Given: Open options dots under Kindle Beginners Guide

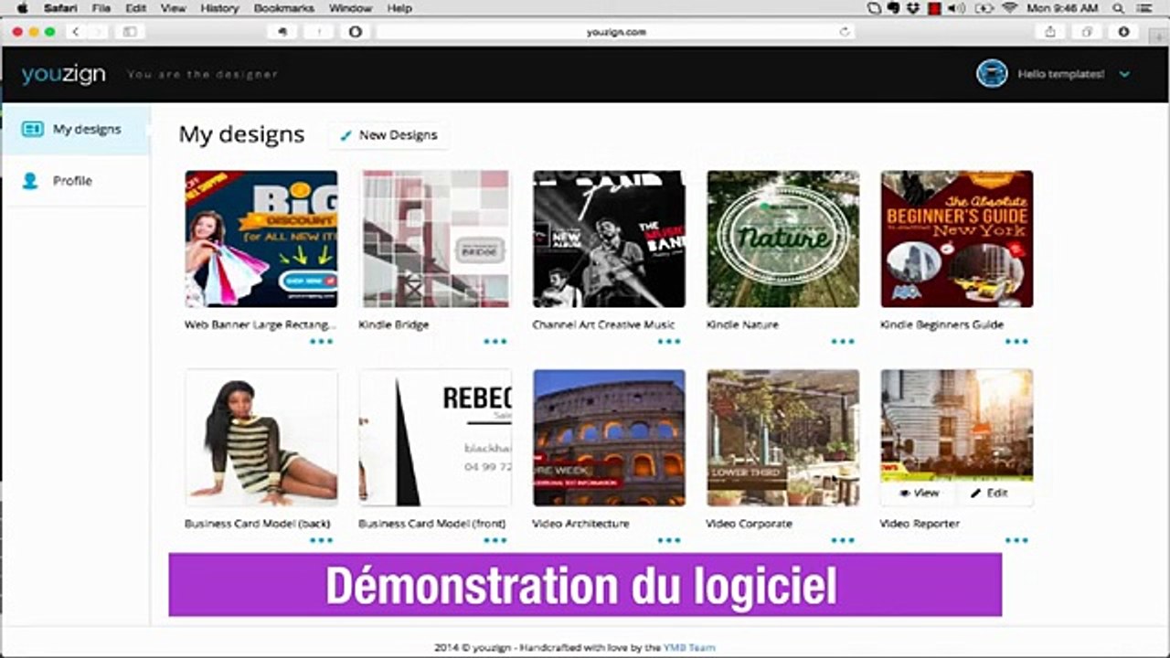Looking at the screenshot, I should click(x=1016, y=341).
